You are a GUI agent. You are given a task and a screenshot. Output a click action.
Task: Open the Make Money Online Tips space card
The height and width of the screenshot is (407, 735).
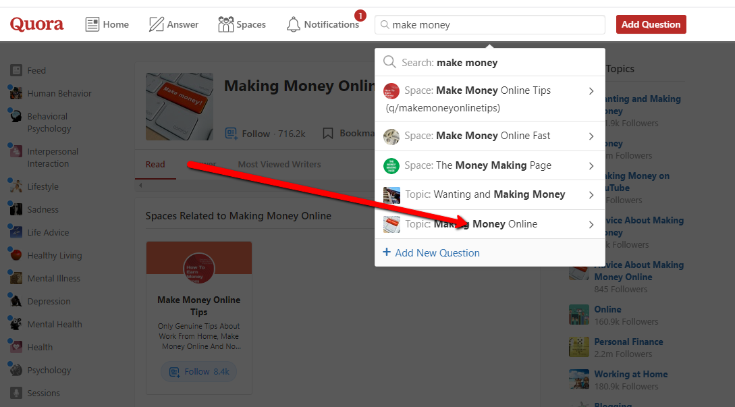pos(198,318)
